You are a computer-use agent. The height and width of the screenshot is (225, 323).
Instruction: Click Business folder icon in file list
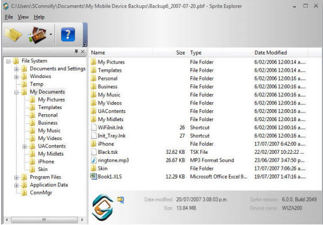[x=94, y=86]
